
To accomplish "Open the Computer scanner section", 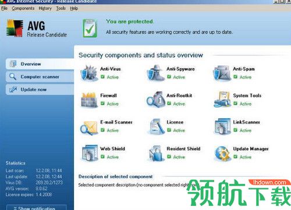I will pyautogui.click(x=40, y=77).
